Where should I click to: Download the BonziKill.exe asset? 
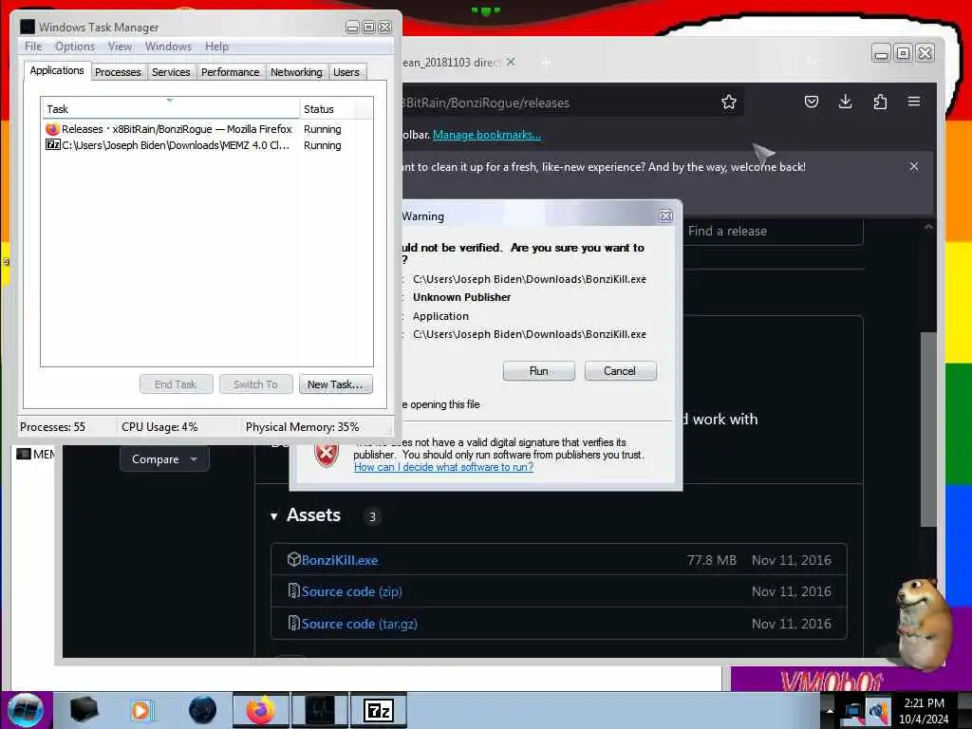point(340,560)
